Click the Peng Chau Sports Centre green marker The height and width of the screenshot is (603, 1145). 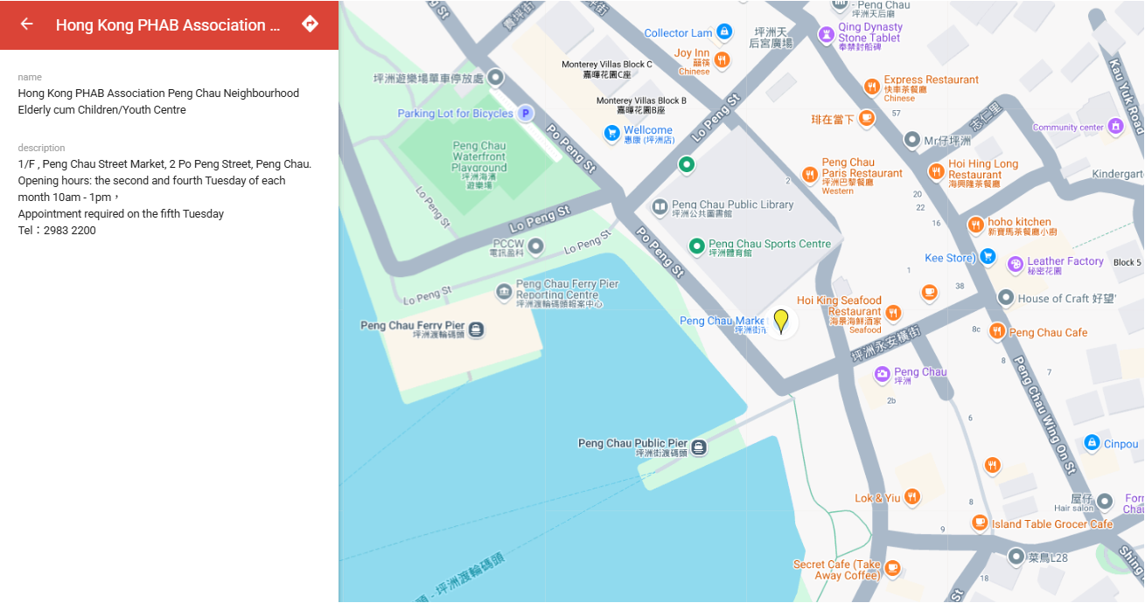point(697,246)
